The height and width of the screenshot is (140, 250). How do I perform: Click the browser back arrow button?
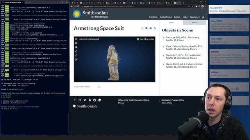point(72,6)
